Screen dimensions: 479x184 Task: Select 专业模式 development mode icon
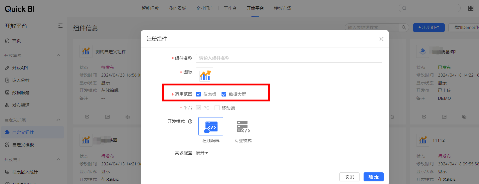click(243, 126)
